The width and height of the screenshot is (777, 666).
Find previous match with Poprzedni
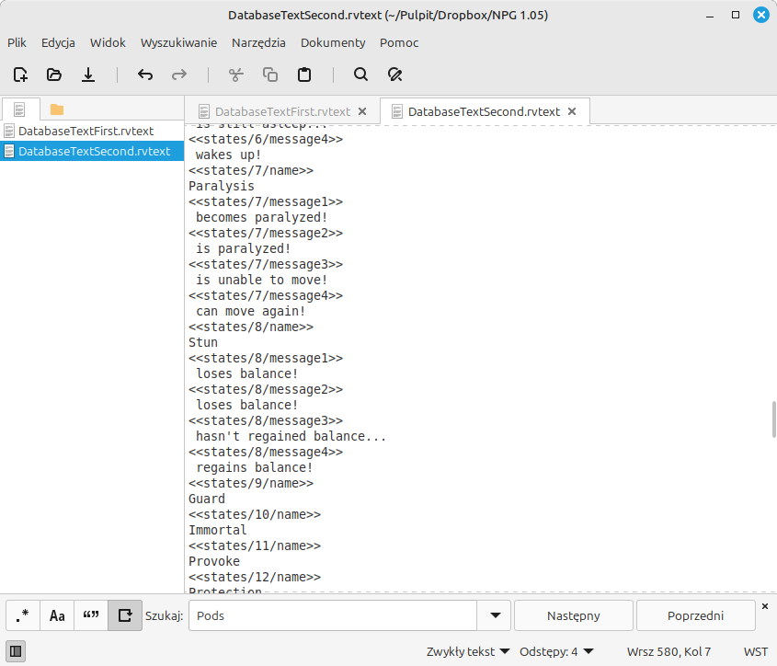[695, 615]
